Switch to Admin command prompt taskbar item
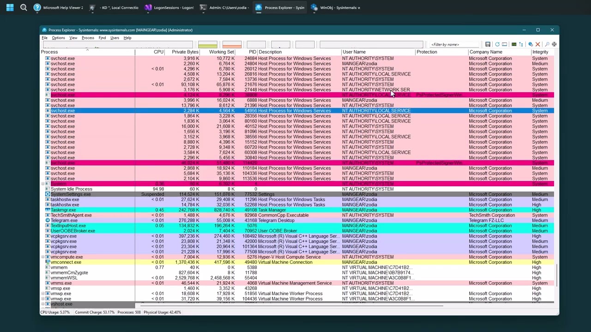Viewport: 591px width, 332px height. pos(224,7)
